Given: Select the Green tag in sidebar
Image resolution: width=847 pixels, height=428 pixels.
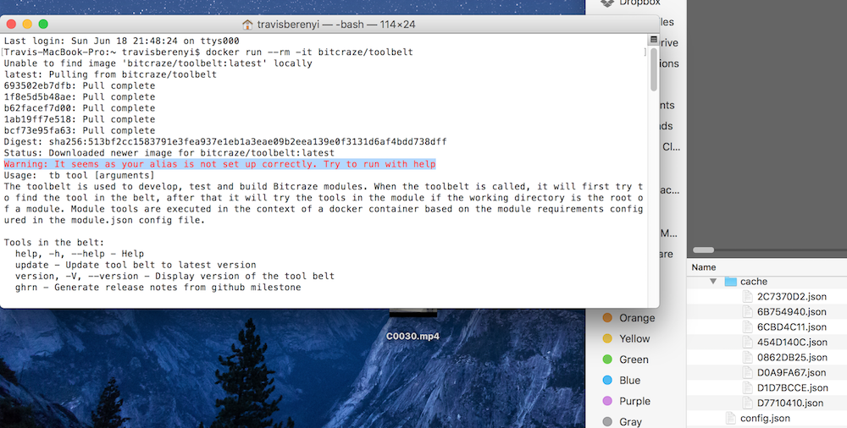Looking at the screenshot, I should (634, 359).
